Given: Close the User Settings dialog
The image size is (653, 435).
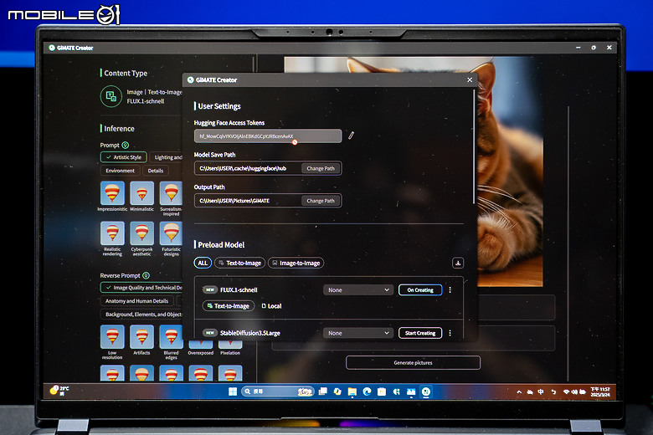Looking at the screenshot, I should tap(470, 80).
